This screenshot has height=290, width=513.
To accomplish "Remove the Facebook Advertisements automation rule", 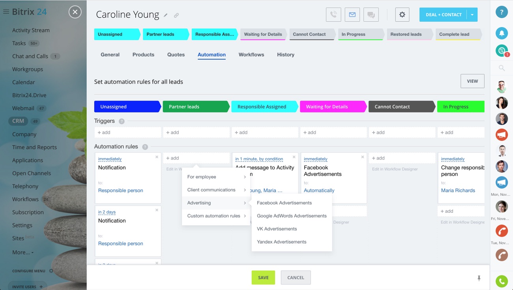I will click(x=363, y=157).
